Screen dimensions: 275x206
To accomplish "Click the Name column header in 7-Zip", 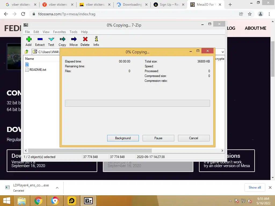I will coord(30,59).
